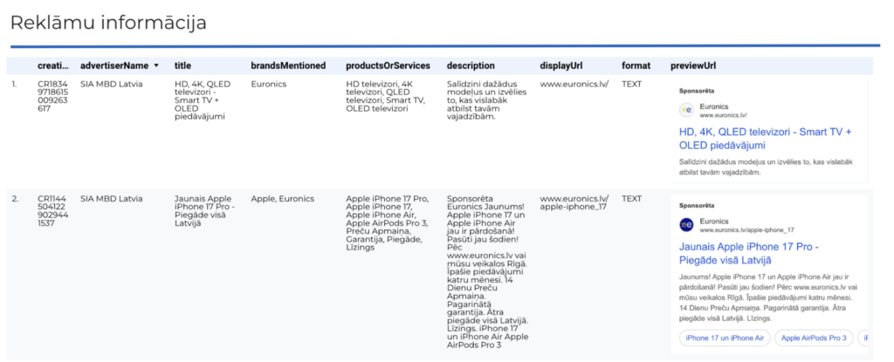Sort by the title column header
Viewport: 894px width, 362px height.
(x=183, y=65)
